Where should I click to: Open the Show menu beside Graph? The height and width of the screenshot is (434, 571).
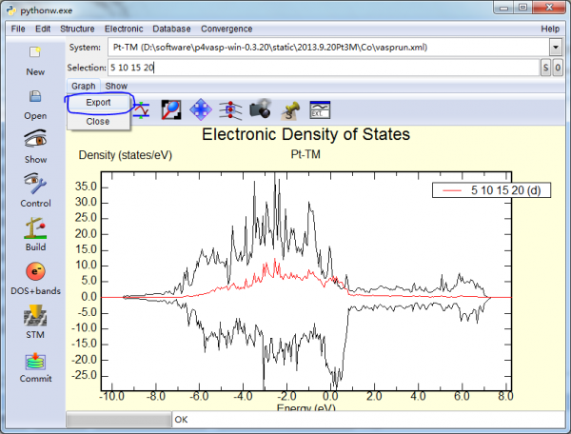click(116, 86)
